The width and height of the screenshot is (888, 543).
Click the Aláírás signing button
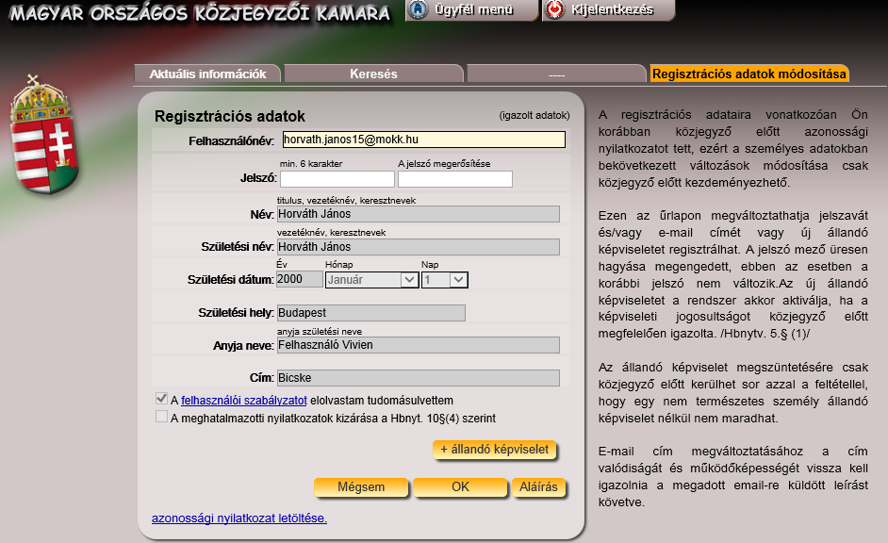(538, 487)
